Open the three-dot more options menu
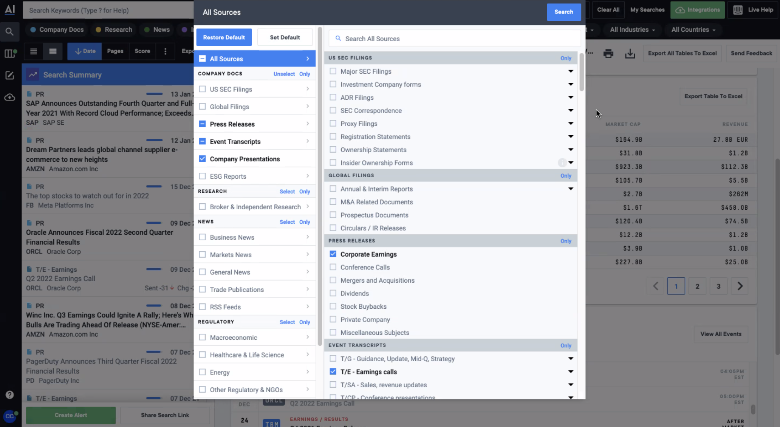Screen dimensions: 780x427 pos(165,51)
